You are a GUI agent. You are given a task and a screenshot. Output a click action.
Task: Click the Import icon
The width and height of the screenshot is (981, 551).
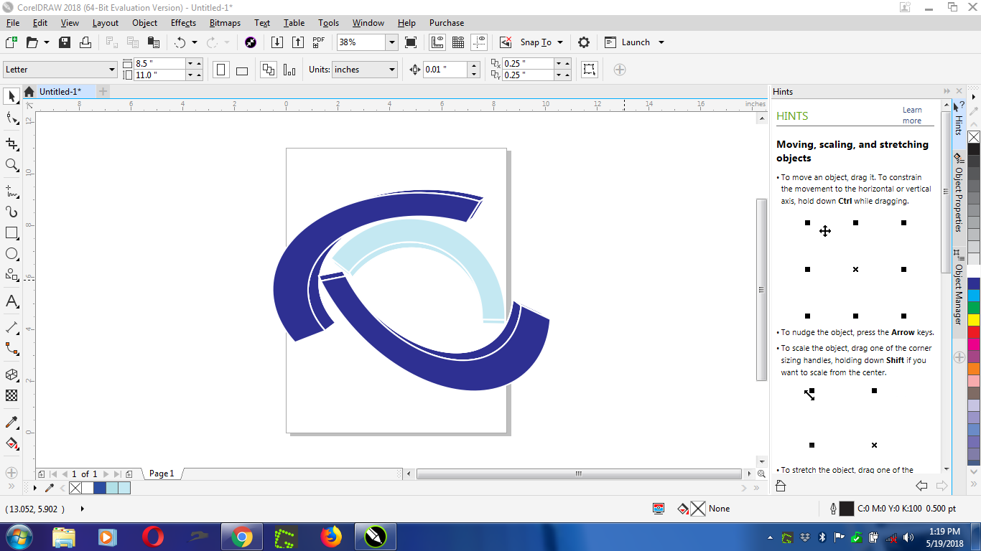click(277, 42)
